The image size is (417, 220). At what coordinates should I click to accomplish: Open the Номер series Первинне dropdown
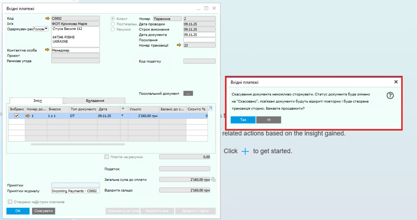(x=167, y=19)
